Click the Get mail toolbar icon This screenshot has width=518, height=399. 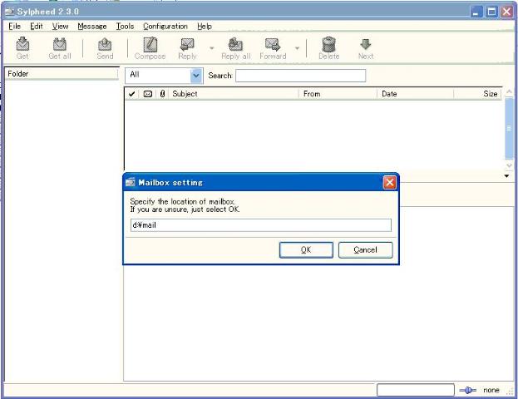click(22, 45)
